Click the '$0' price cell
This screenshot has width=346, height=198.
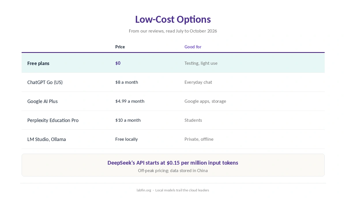click(118, 63)
